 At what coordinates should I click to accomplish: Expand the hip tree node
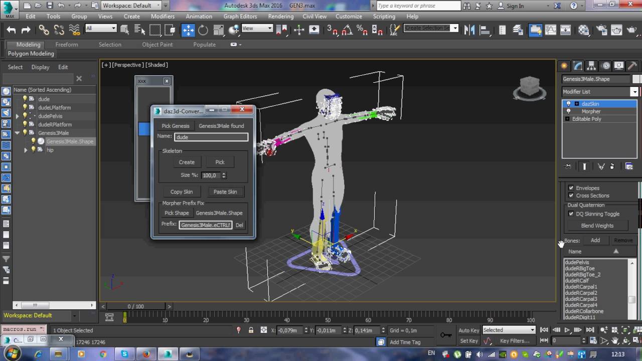26,150
